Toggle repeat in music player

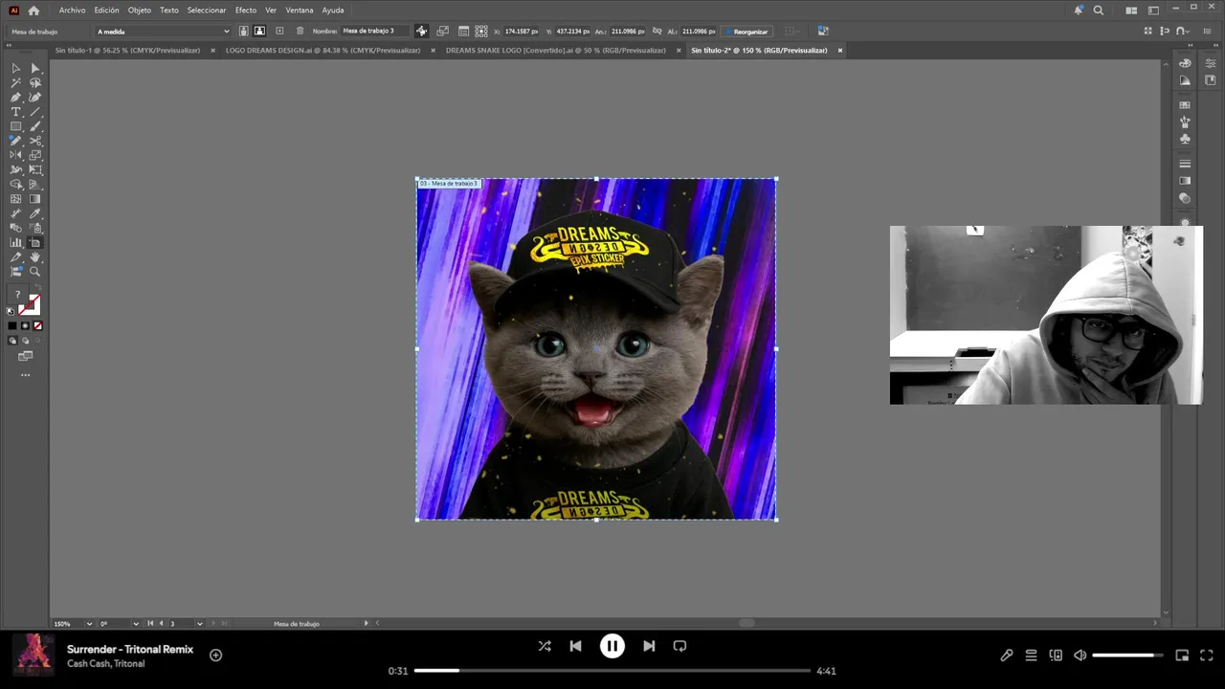pos(679,646)
